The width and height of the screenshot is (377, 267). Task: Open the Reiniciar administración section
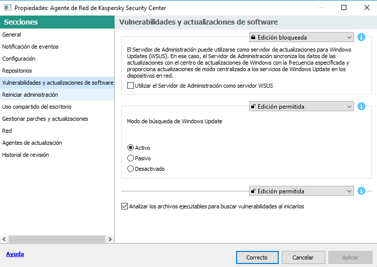coord(57,95)
